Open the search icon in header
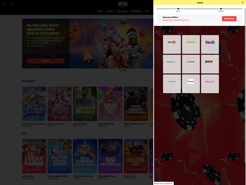Viewport: 246px width, 185px height. (x=12, y=4)
